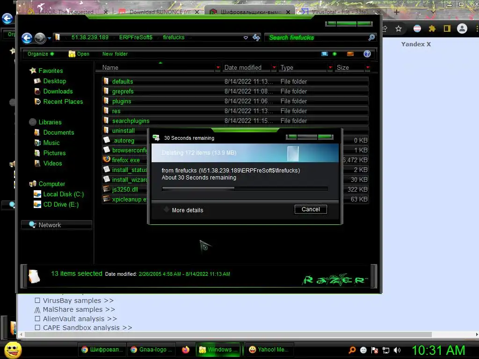Switch to the Шифровальщики browser tab
The width and height of the screenshot is (479, 359).
pos(251,12)
